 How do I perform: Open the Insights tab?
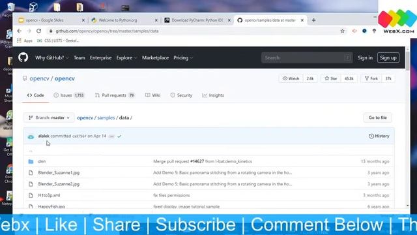tap(213, 95)
